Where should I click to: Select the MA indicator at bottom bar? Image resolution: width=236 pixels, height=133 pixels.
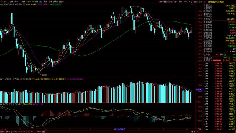click(16, 132)
